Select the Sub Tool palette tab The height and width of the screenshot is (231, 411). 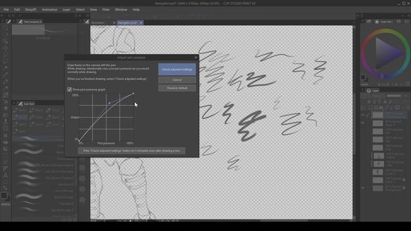pyautogui.click(x=26, y=104)
